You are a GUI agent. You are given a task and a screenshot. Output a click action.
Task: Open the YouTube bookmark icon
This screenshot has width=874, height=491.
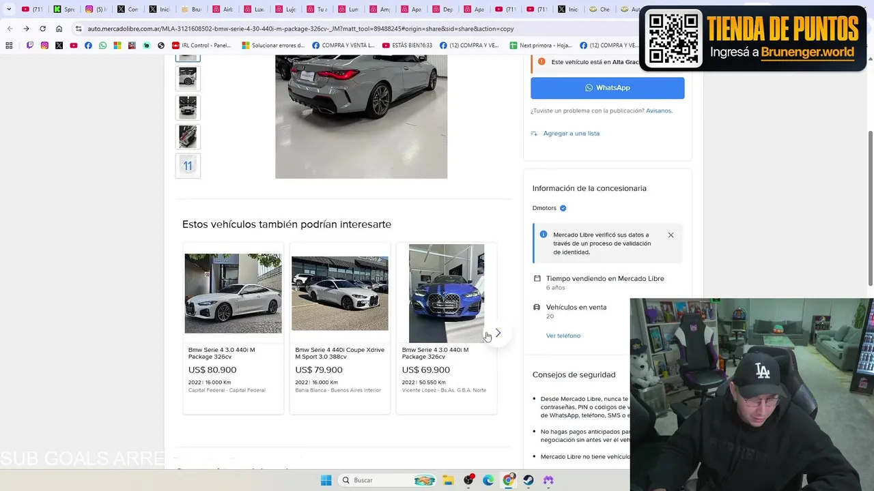click(x=74, y=46)
